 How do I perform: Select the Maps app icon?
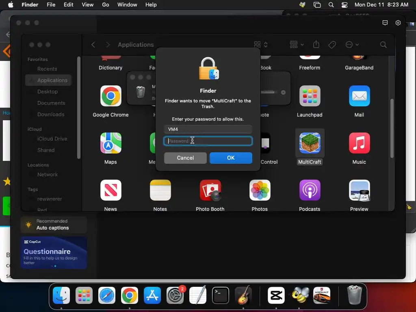[110, 143]
